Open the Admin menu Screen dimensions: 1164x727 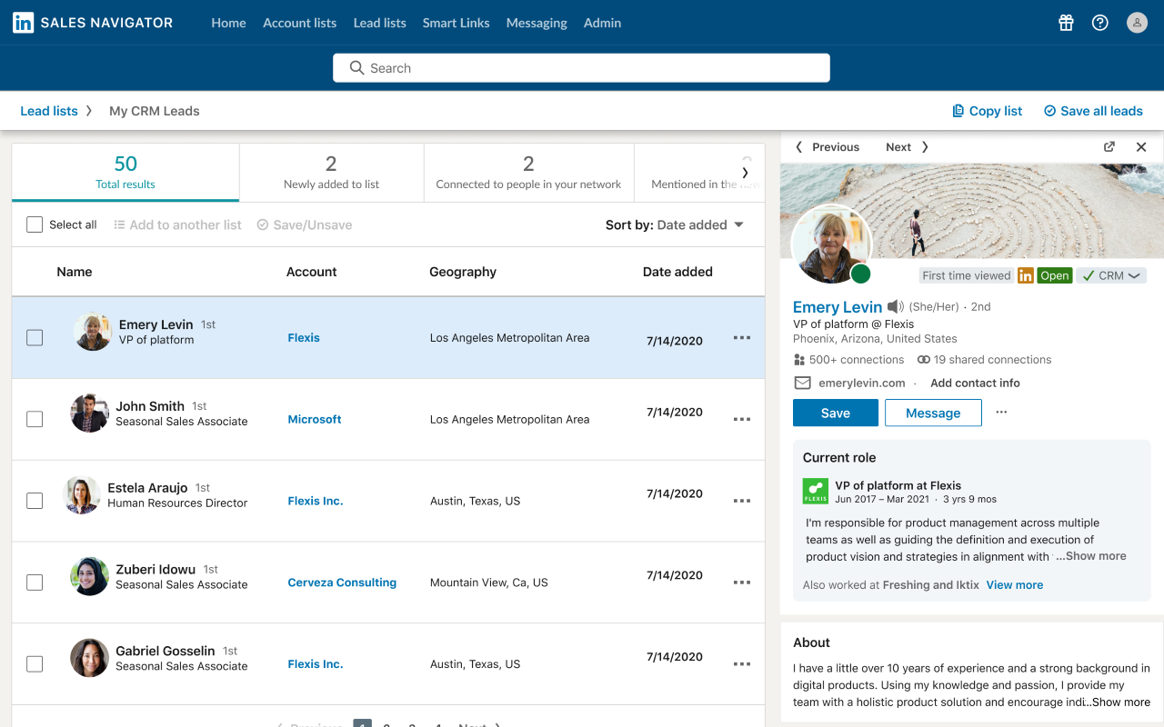602,23
